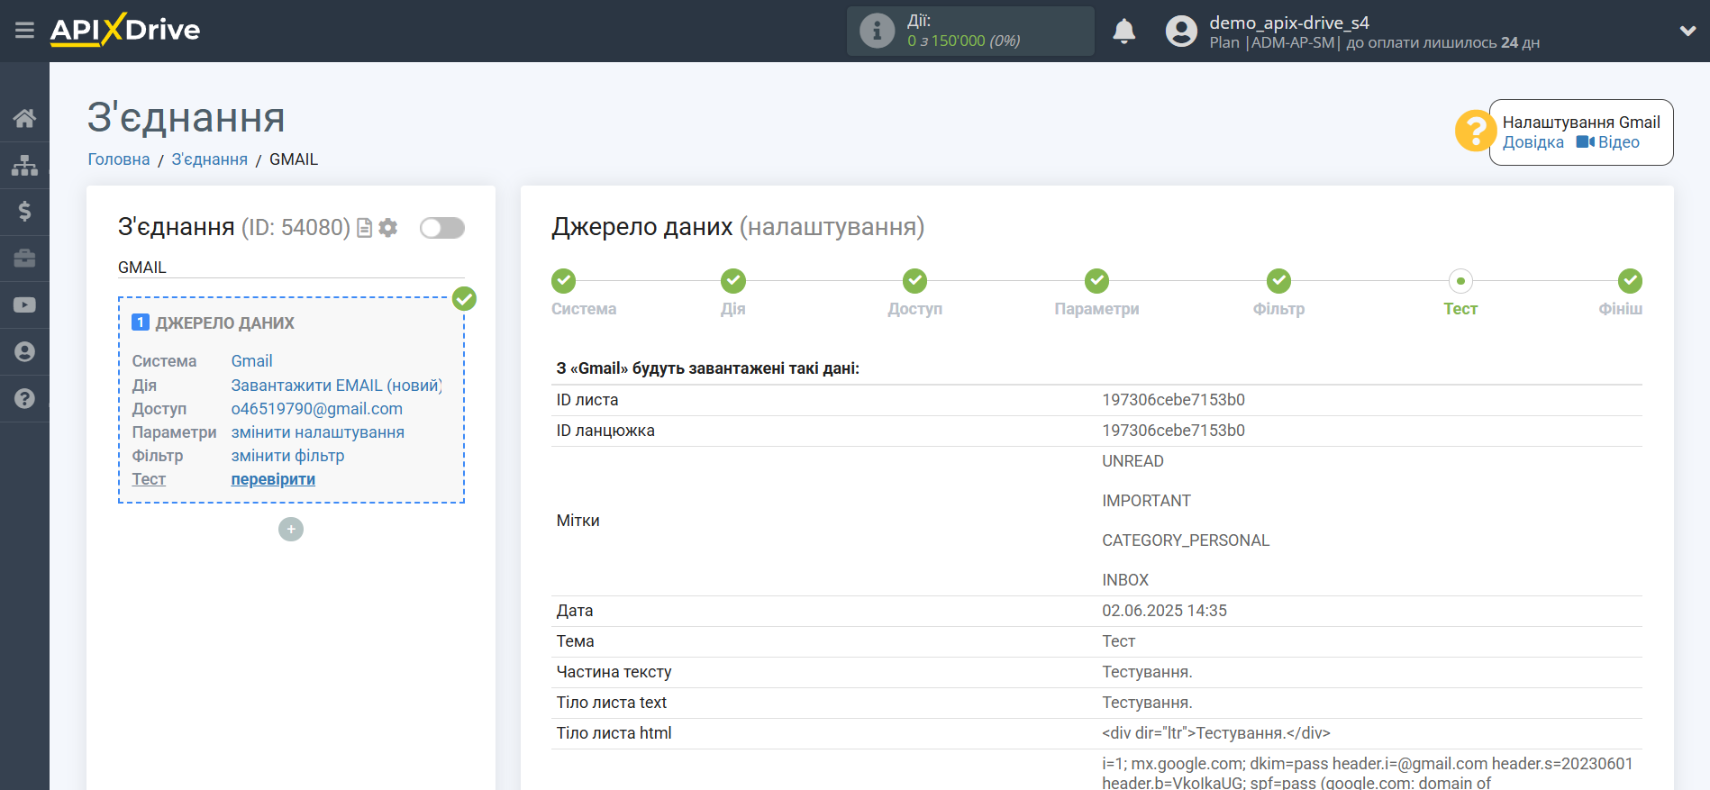
Task: Open the Довідка help link
Action: [x=1533, y=142]
